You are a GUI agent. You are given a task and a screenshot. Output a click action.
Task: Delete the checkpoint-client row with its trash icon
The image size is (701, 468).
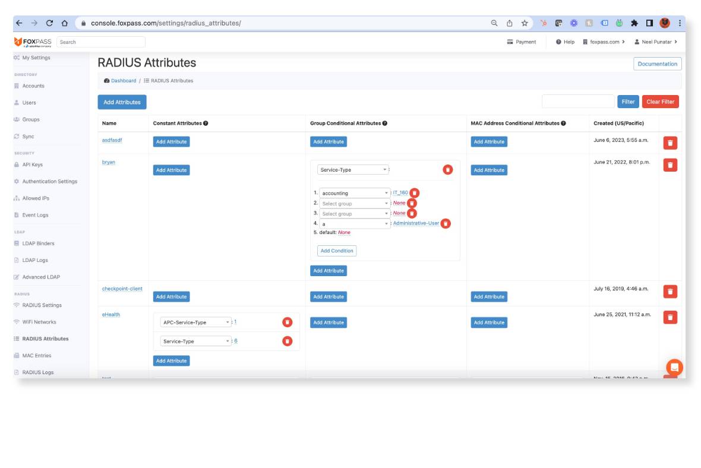(670, 291)
